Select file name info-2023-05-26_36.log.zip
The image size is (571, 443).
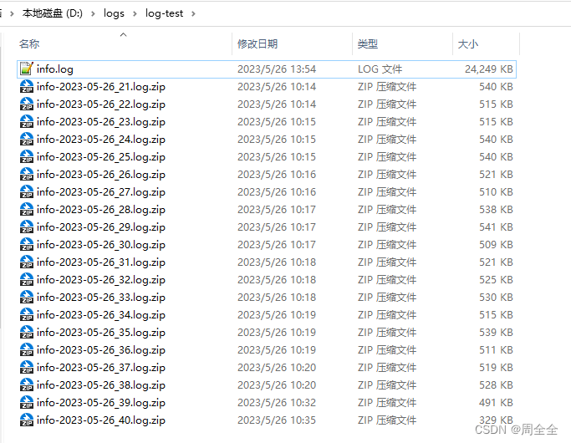coord(101,350)
